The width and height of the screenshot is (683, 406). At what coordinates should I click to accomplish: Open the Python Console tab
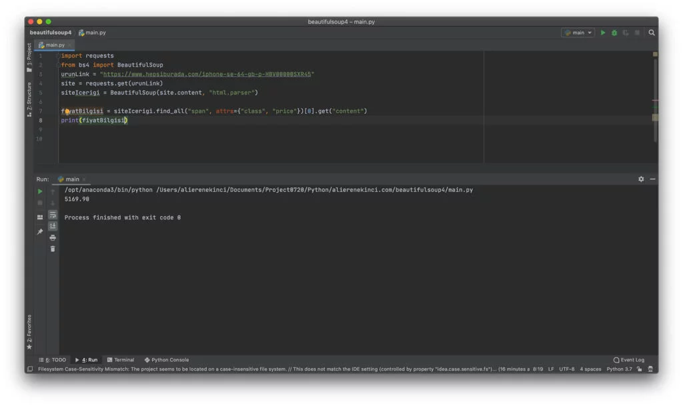167,360
